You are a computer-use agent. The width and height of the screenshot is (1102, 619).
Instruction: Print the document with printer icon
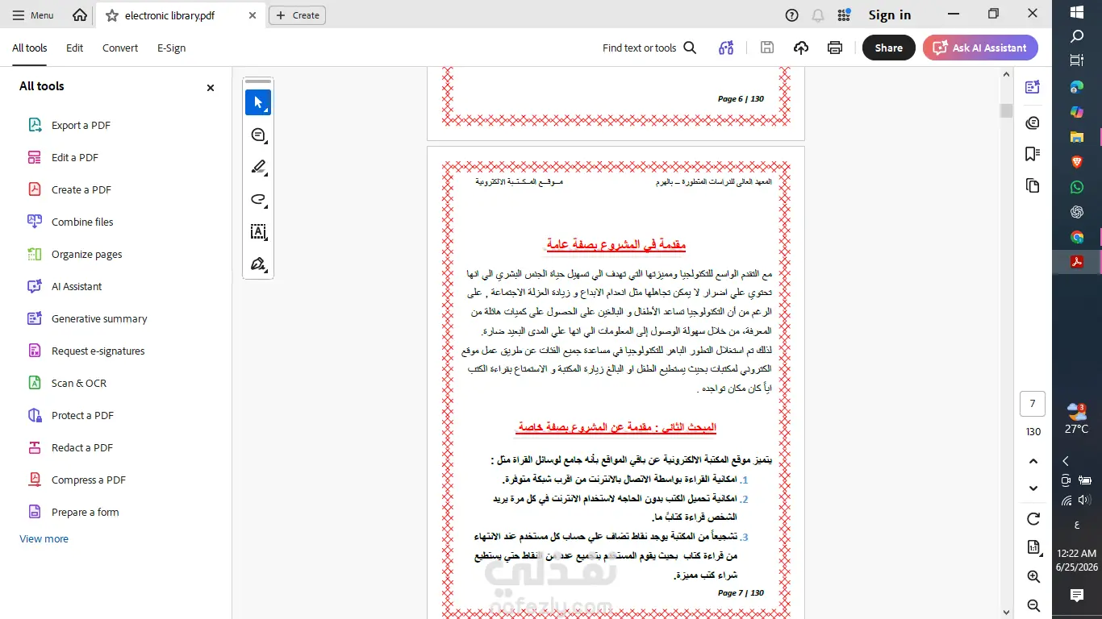point(835,48)
